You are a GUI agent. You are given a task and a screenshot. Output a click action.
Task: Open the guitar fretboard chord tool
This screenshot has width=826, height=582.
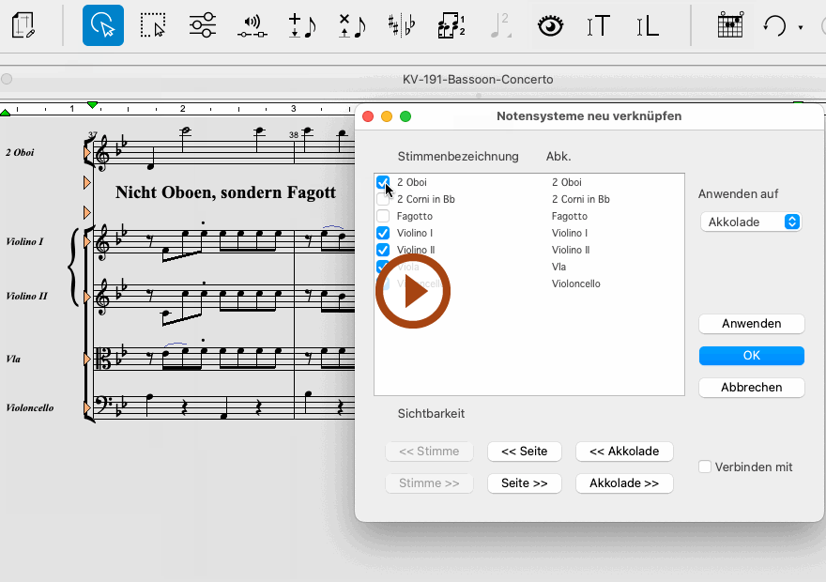click(x=730, y=25)
